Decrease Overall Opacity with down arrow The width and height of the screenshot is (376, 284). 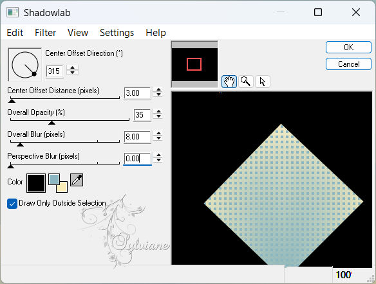pos(158,117)
